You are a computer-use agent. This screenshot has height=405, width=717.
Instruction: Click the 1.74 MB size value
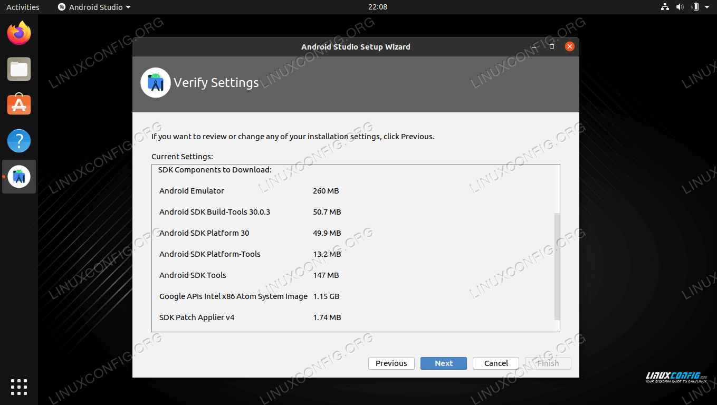click(x=327, y=317)
